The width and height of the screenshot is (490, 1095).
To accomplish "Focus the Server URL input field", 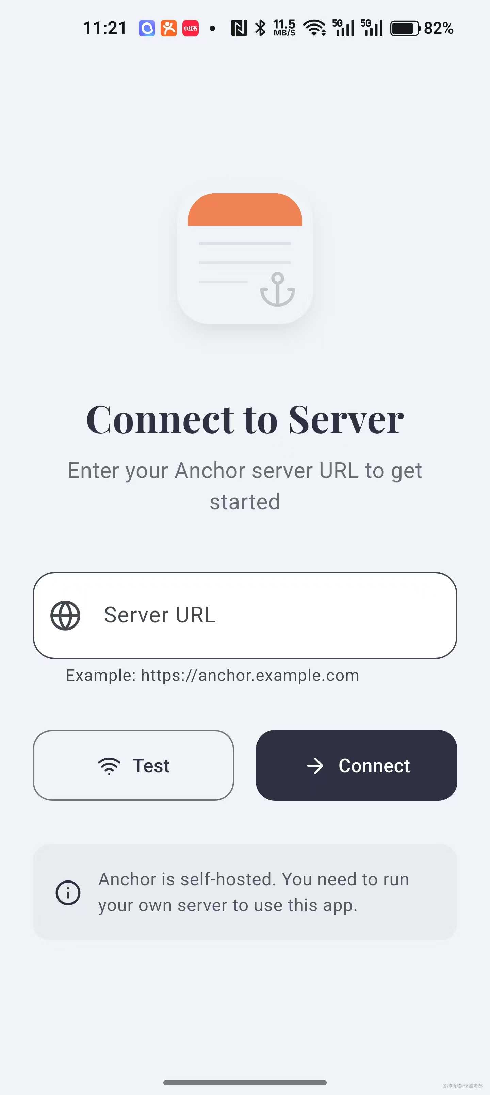I will pos(245,616).
